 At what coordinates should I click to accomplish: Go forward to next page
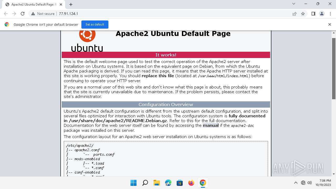[x=14, y=14]
